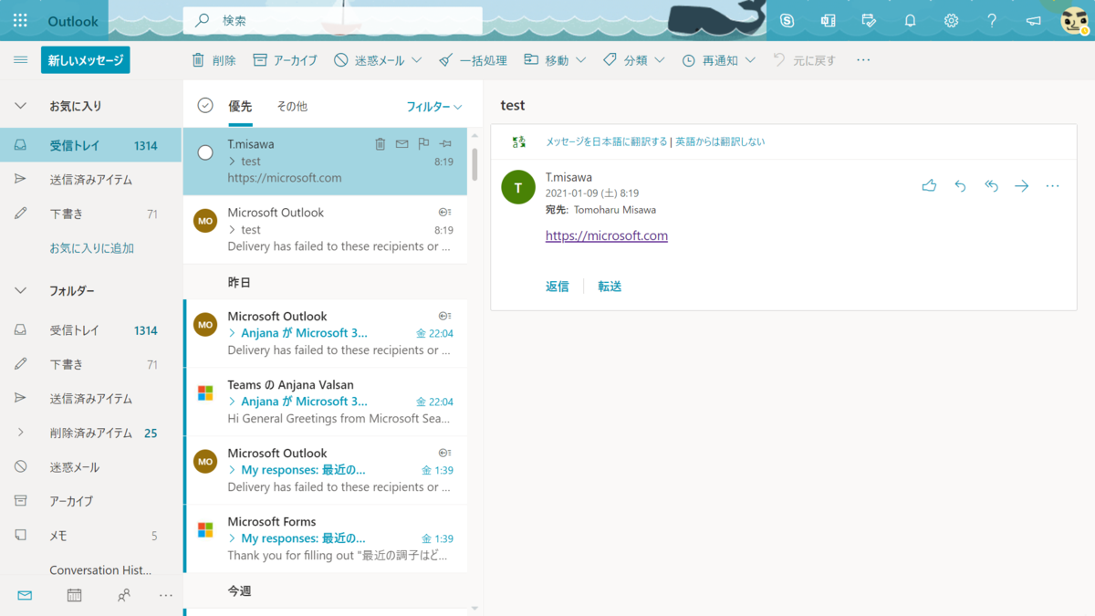Open the account profile picture
The width and height of the screenshot is (1095, 616).
(x=1075, y=20)
